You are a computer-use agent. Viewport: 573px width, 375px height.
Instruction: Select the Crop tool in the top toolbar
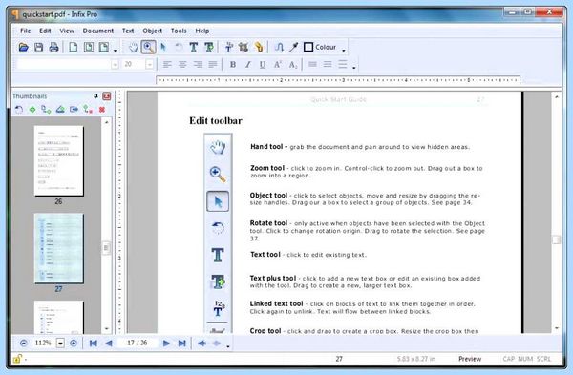(x=244, y=47)
